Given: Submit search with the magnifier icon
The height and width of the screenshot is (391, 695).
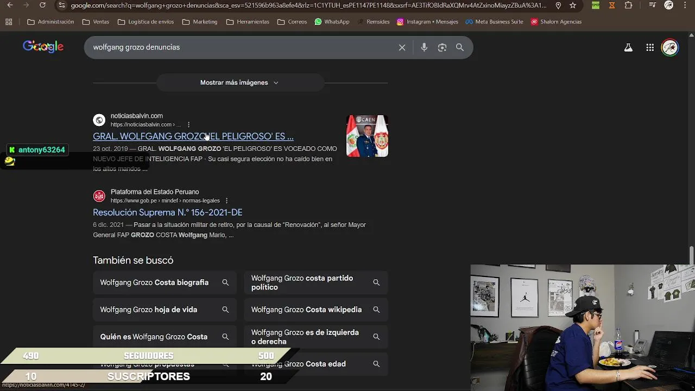Looking at the screenshot, I should click(x=460, y=47).
